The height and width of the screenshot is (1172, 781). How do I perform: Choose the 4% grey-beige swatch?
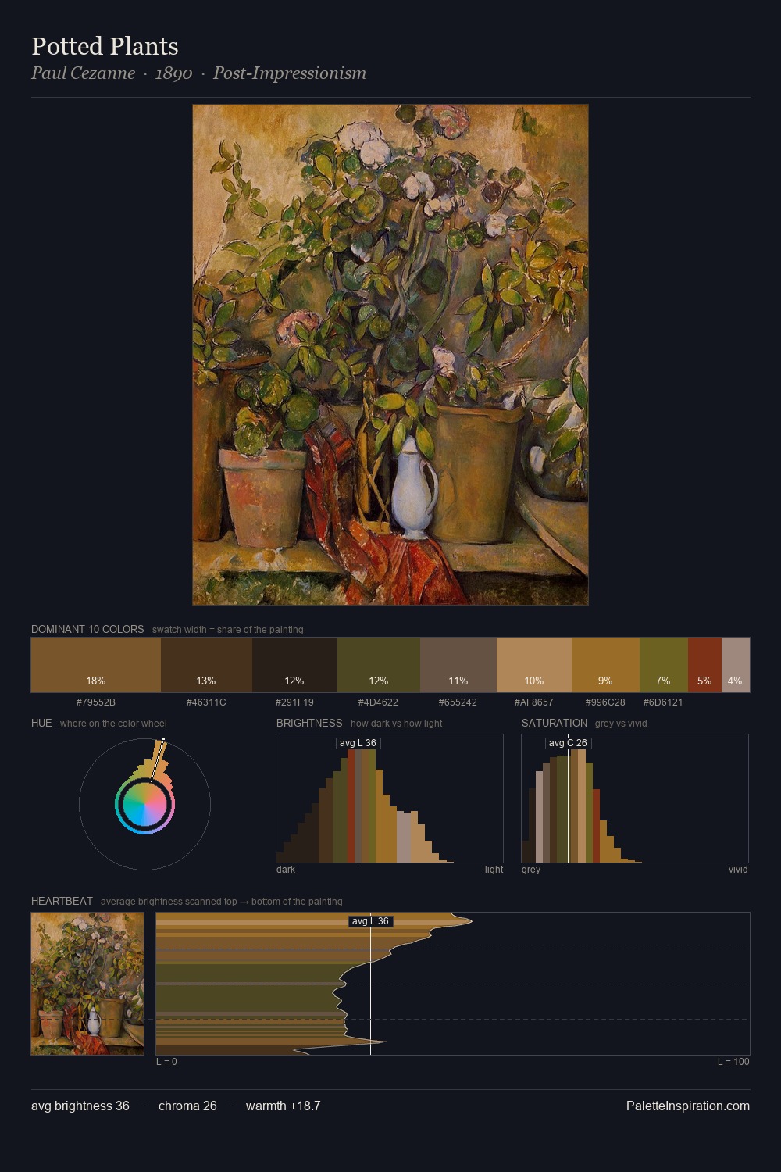[x=736, y=665]
